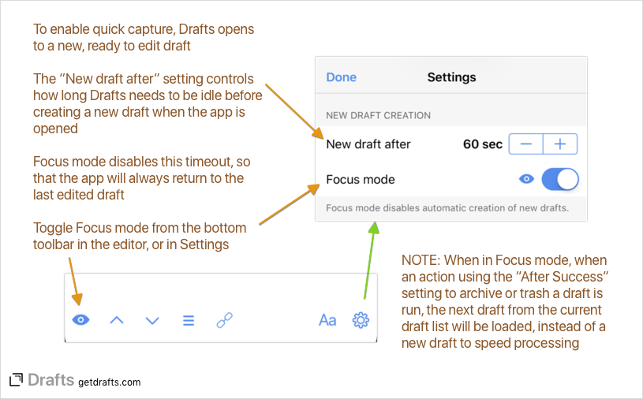Click the getdrafts.com text
The image size is (643, 399).
110,382
